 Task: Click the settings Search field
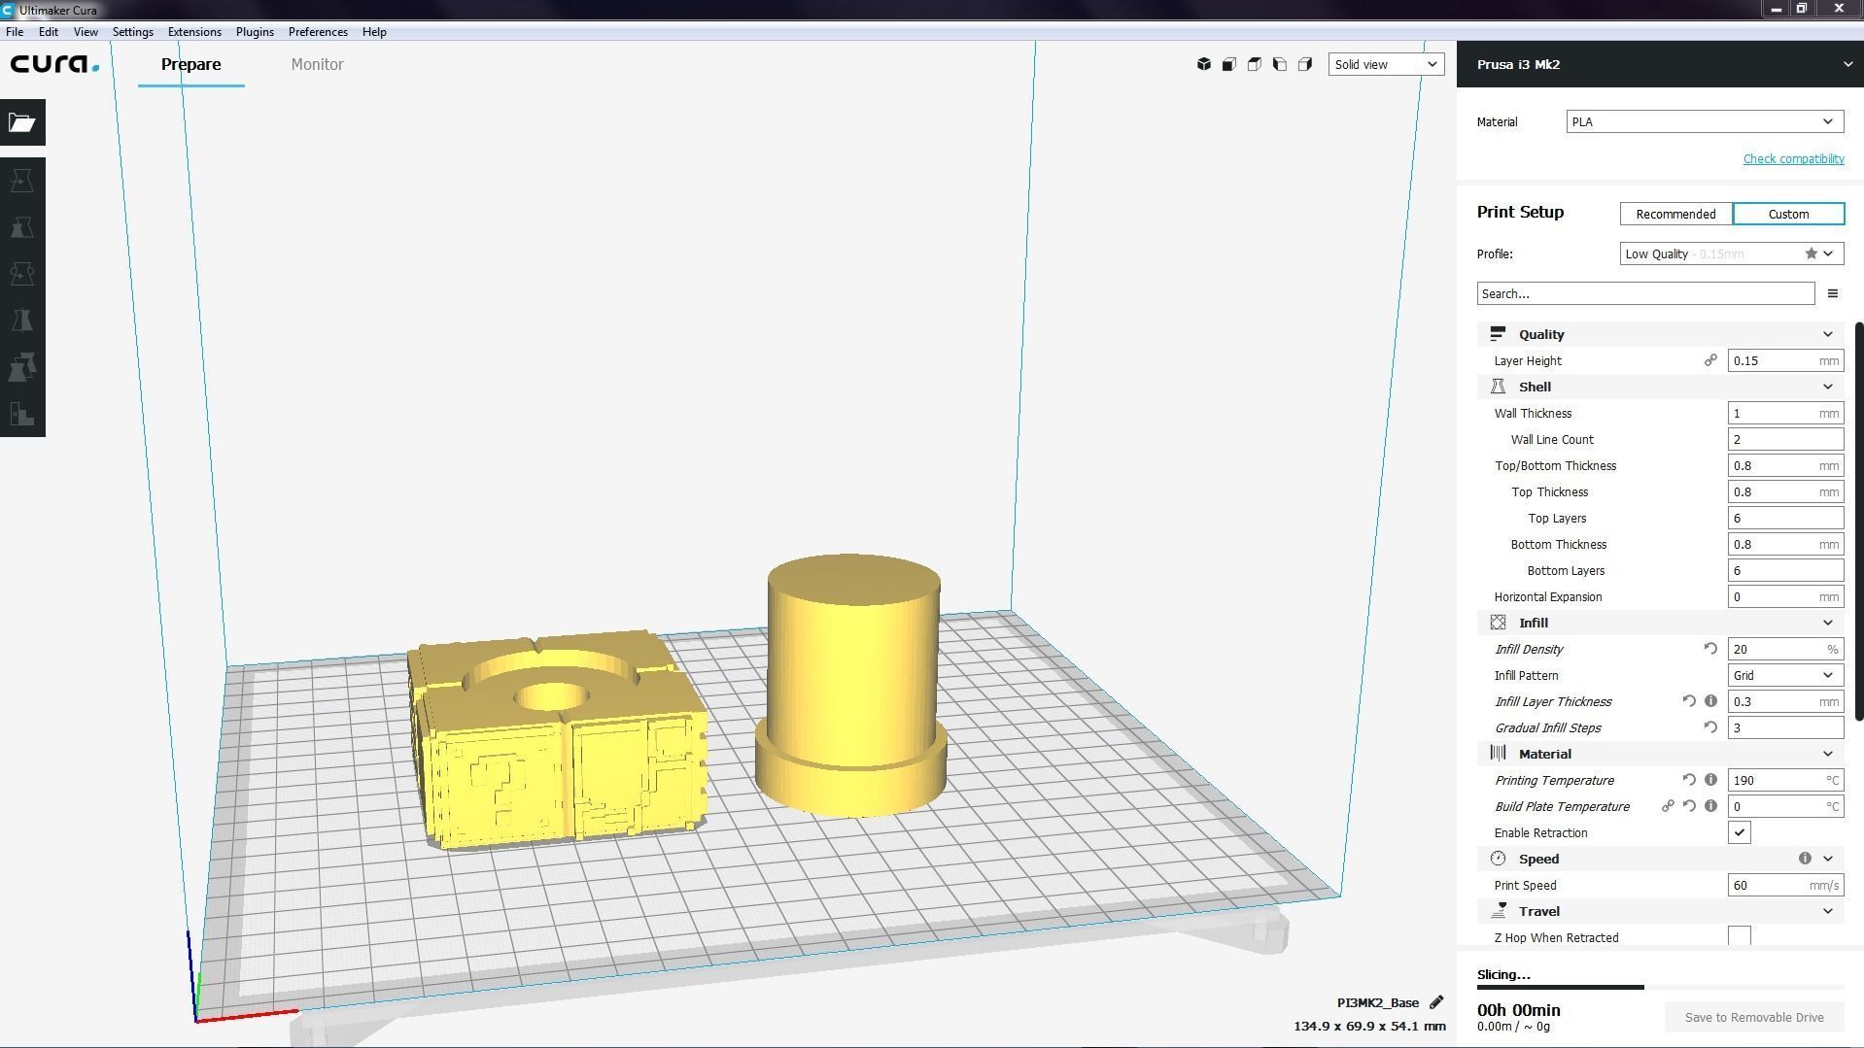1645,293
